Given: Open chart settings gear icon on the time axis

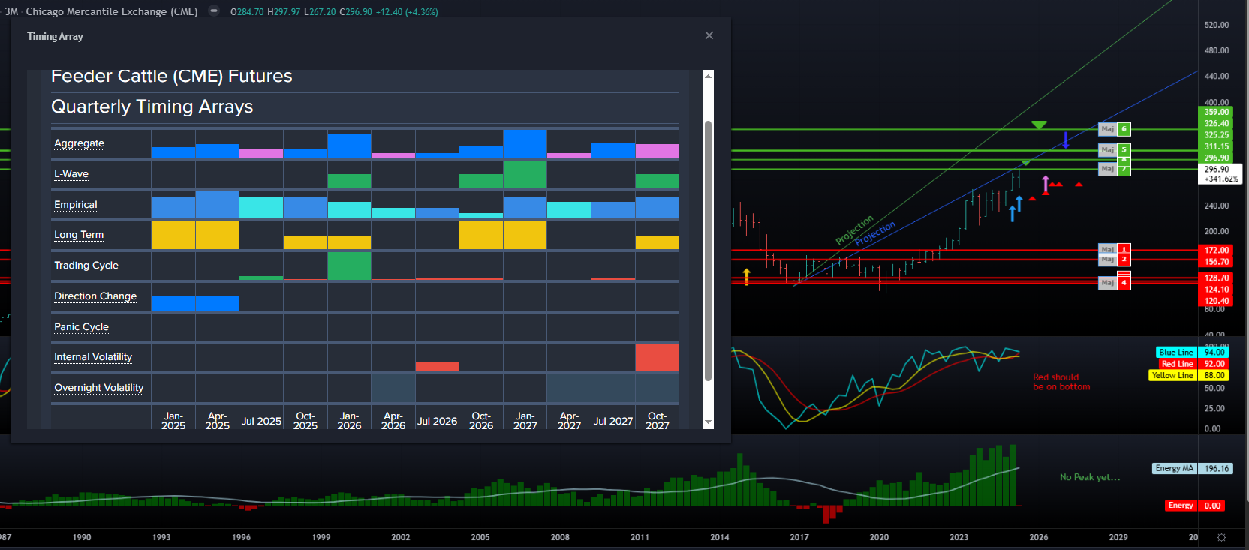Looking at the screenshot, I should click(x=1221, y=537).
